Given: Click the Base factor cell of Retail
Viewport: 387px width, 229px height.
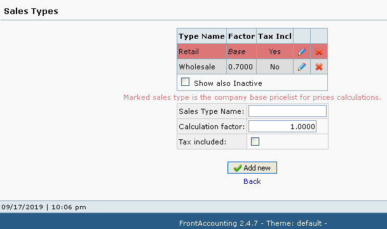Looking at the screenshot, I should coord(241,52).
